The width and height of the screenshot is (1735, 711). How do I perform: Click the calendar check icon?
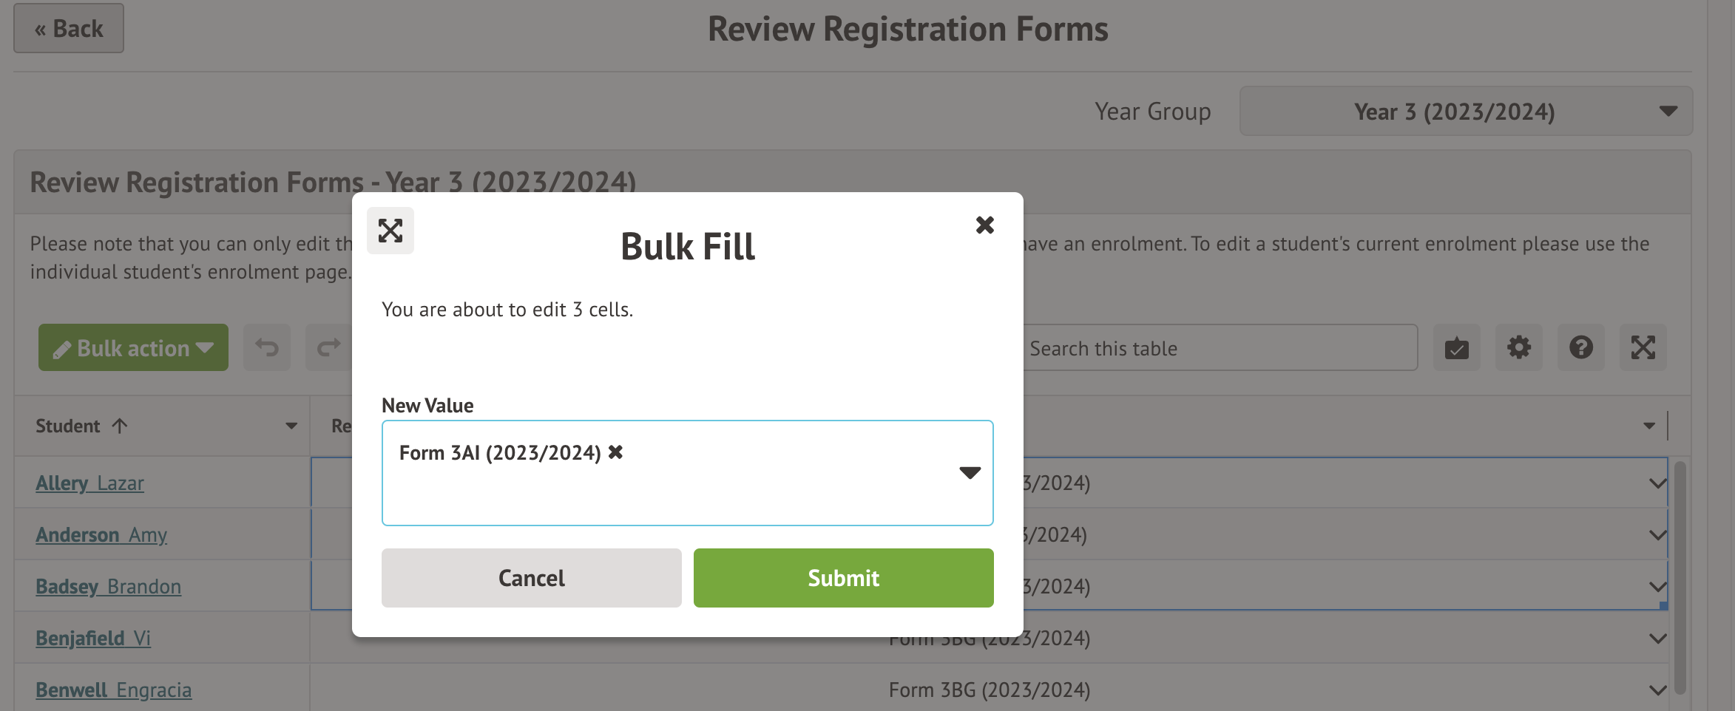click(x=1456, y=347)
